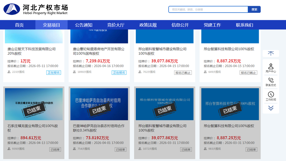
Task: Click 正在报名 on 唐山云智天下 card
Action: pyautogui.click(x=54, y=72)
